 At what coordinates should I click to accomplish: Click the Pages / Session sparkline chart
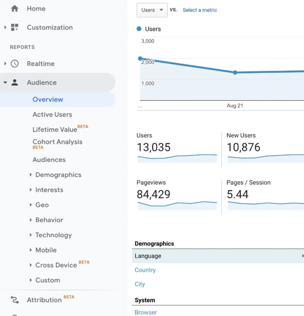coord(266,206)
